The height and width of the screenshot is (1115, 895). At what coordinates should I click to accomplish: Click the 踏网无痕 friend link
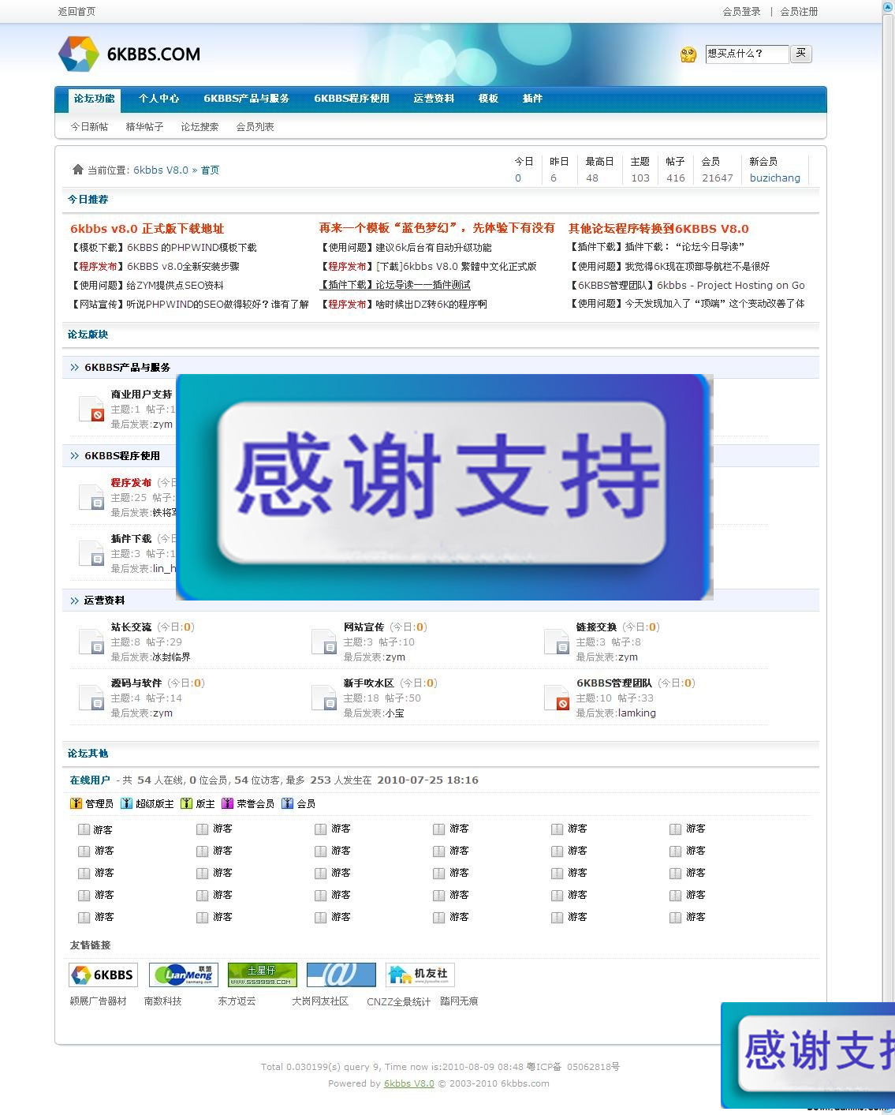click(x=459, y=1001)
